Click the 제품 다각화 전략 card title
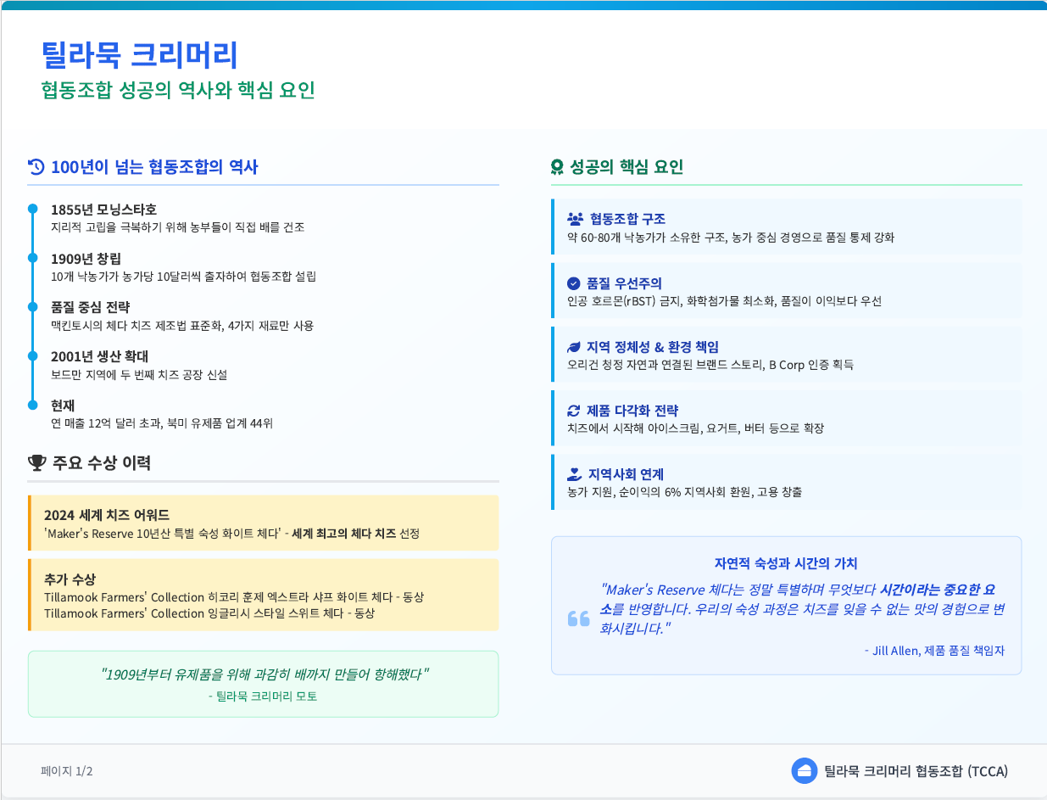This screenshot has width=1047, height=800. [x=632, y=411]
